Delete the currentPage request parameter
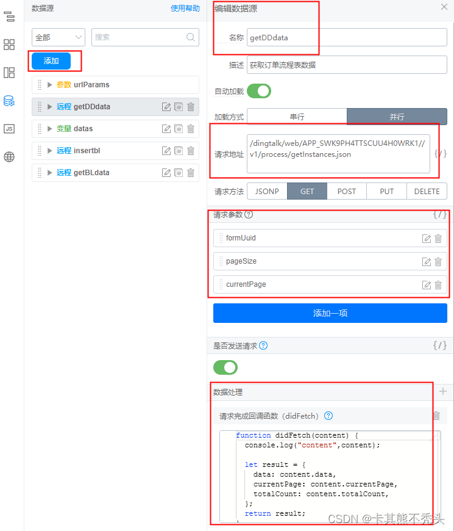 coord(438,285)
